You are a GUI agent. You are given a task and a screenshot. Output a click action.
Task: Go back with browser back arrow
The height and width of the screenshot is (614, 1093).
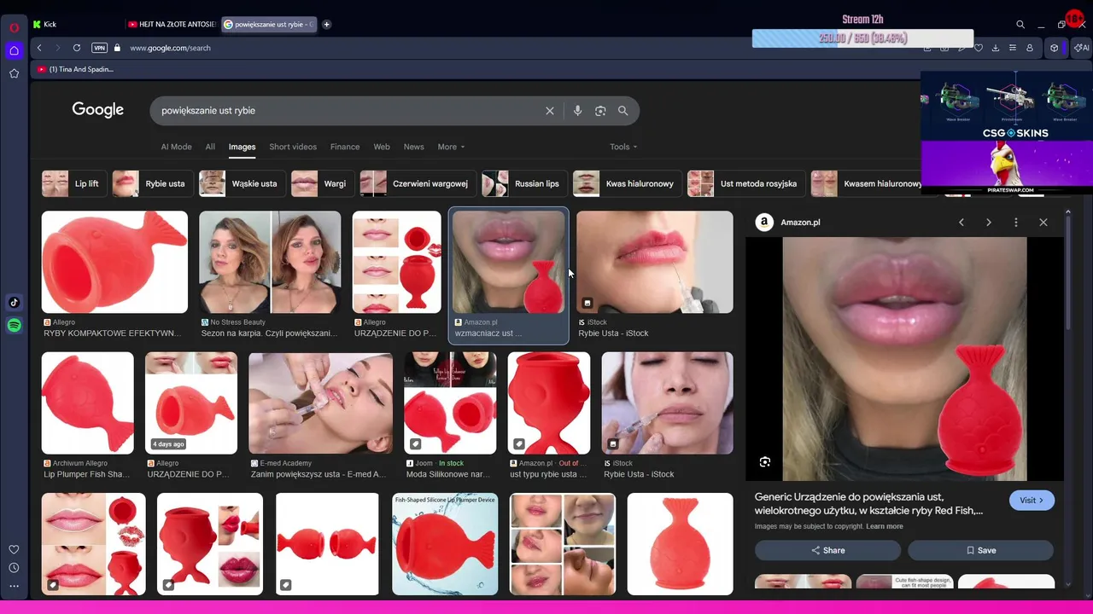pyautogui.click(x=39, y=48)
